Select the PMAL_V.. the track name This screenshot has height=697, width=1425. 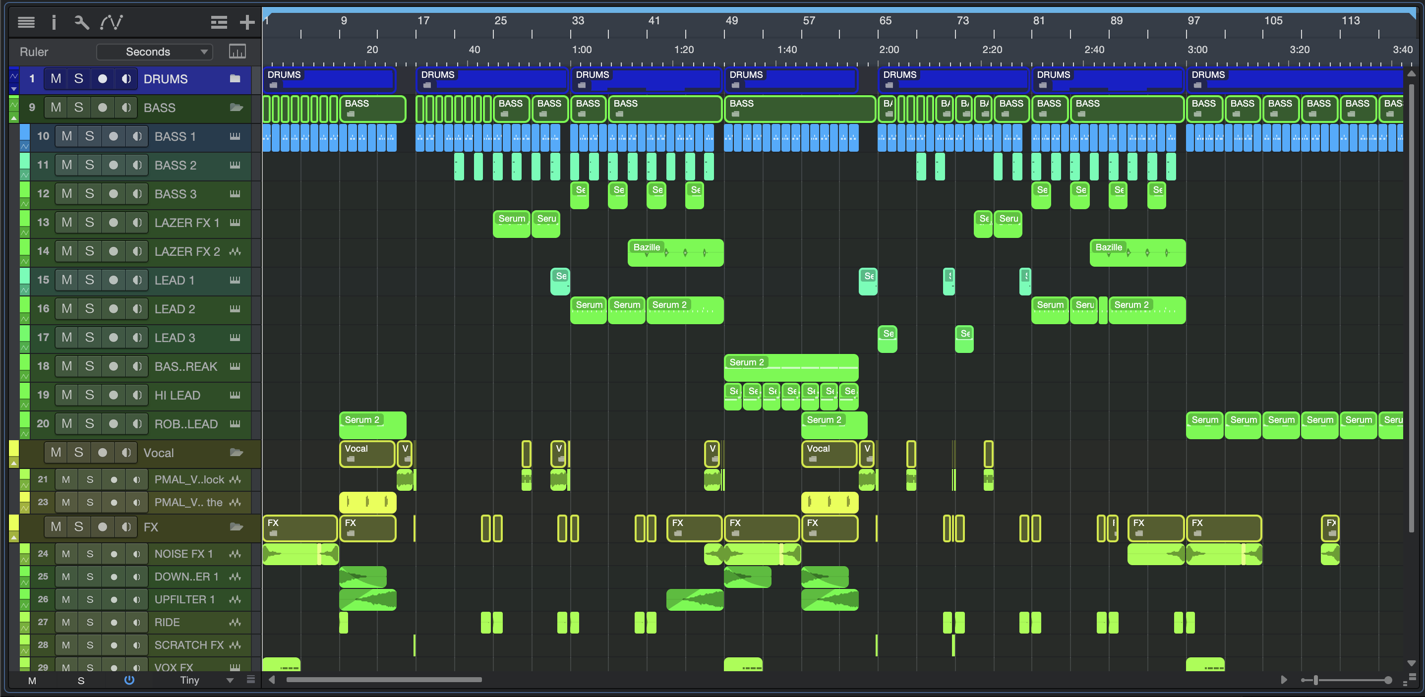pos(188,502)
